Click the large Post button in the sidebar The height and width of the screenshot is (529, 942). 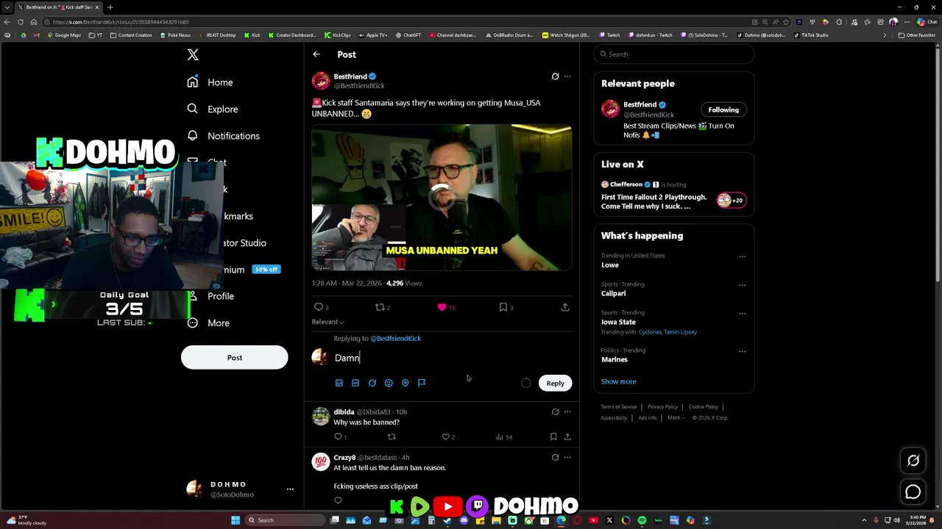tap(234, 358)
